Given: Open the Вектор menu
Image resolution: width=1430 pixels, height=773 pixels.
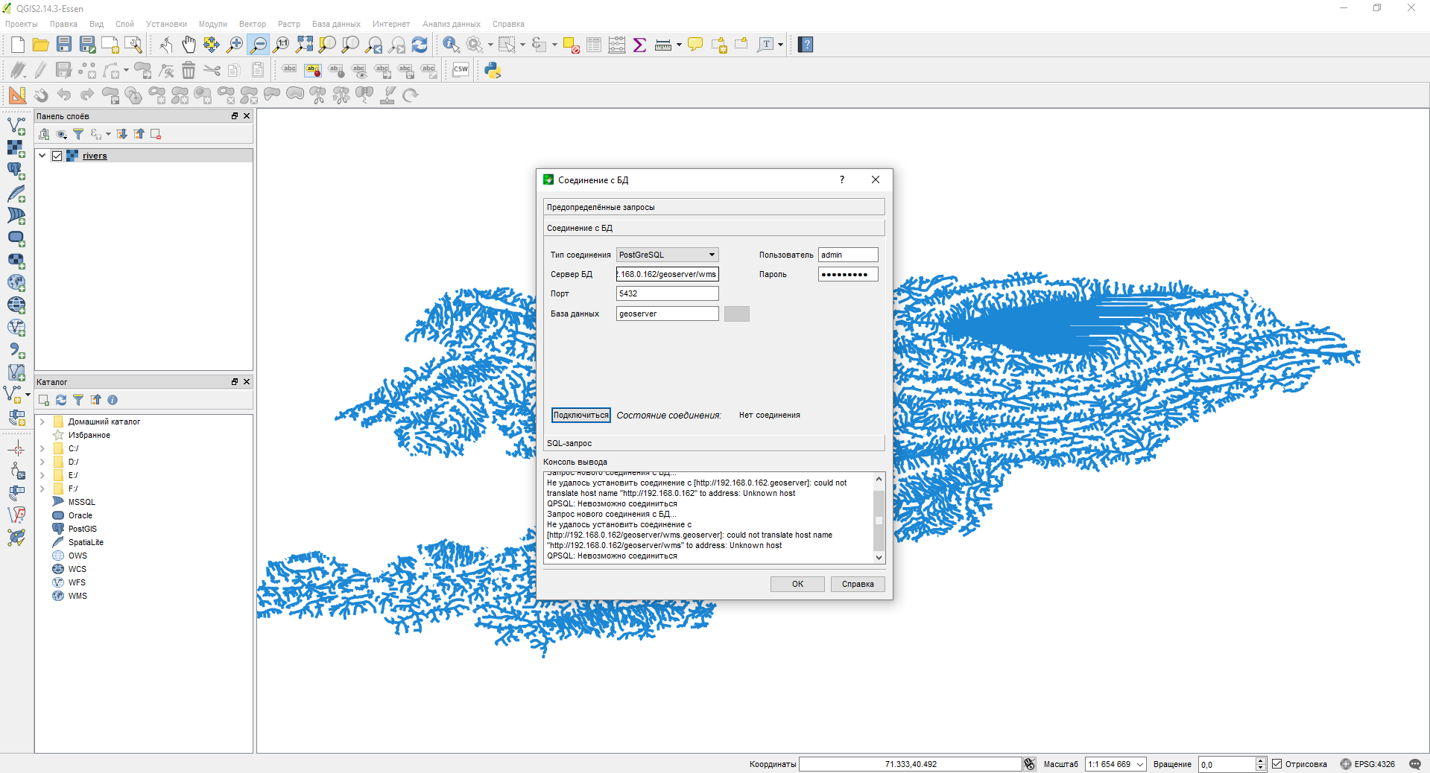Looking at the screenshot, I should (252, 24).
